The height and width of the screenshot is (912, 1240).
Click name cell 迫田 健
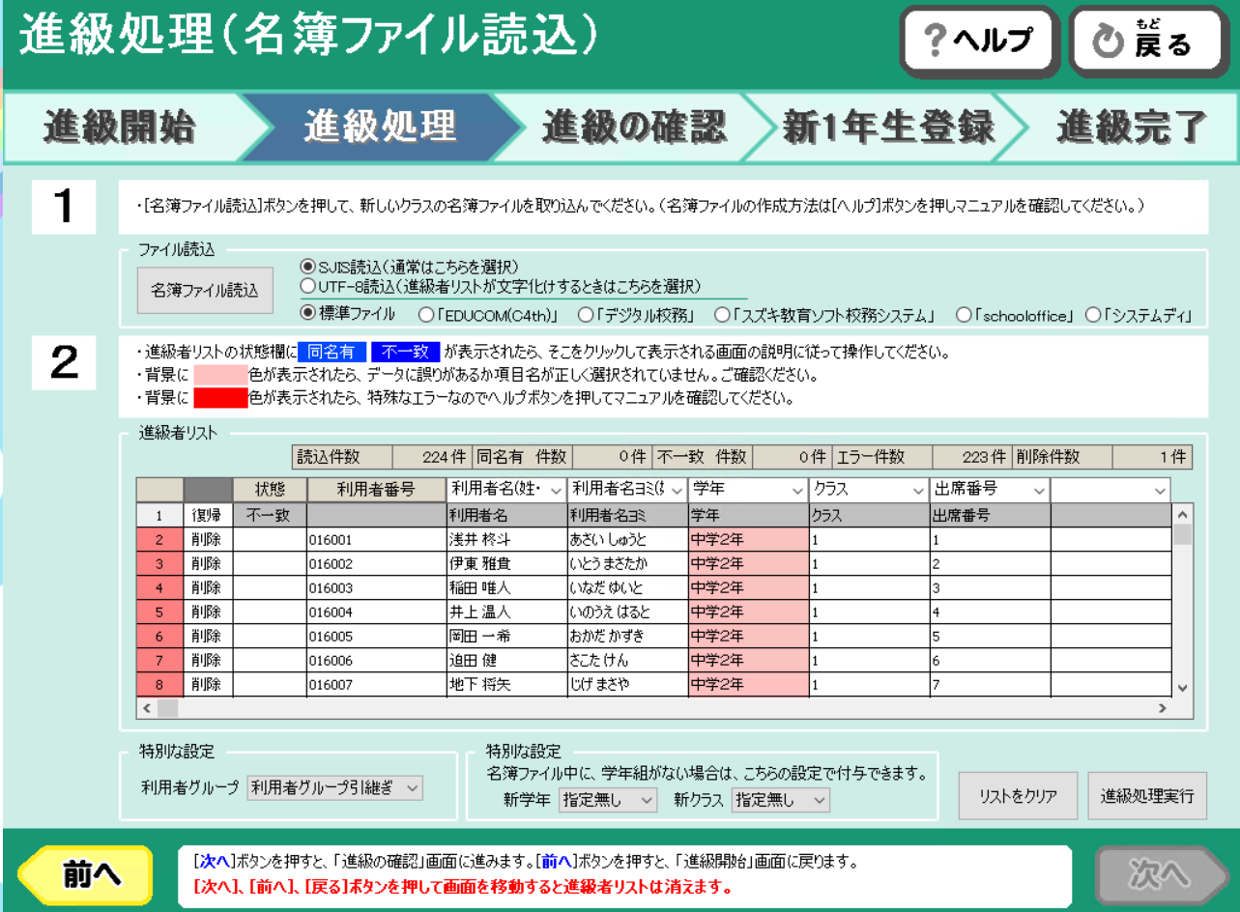click(506, 660)
